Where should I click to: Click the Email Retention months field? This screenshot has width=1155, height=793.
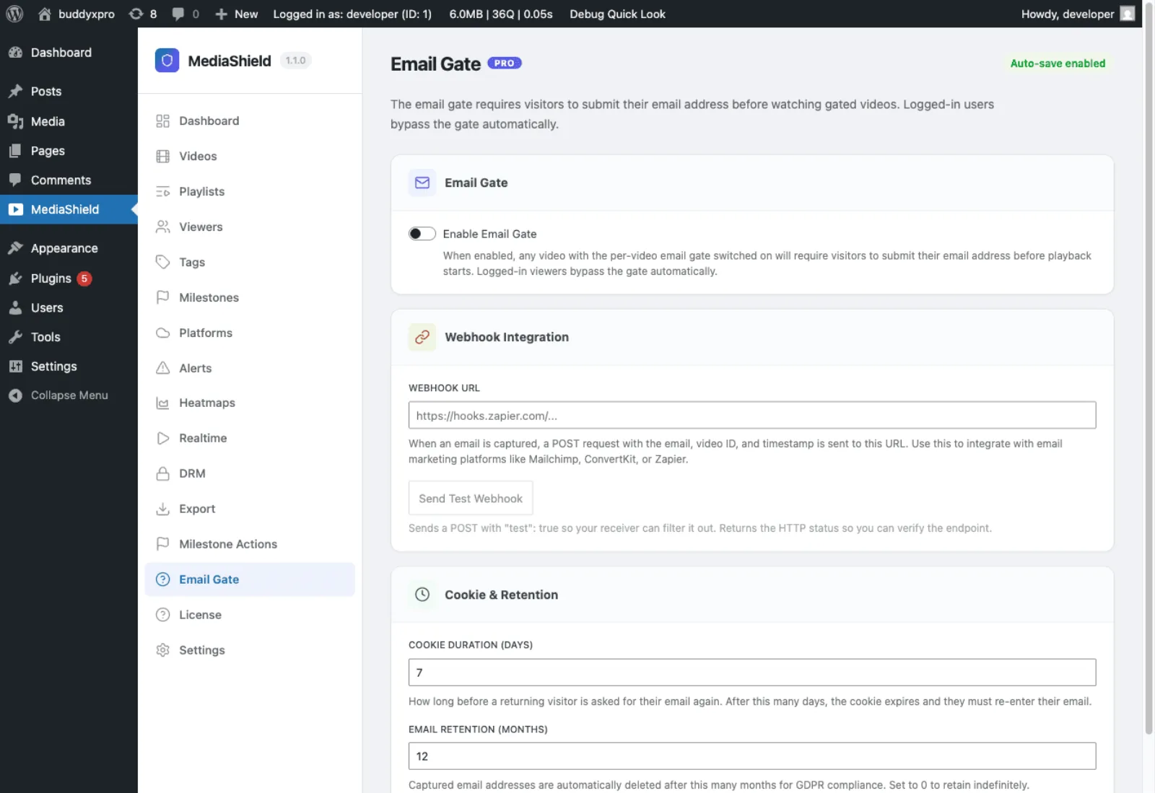pos(752,756)
